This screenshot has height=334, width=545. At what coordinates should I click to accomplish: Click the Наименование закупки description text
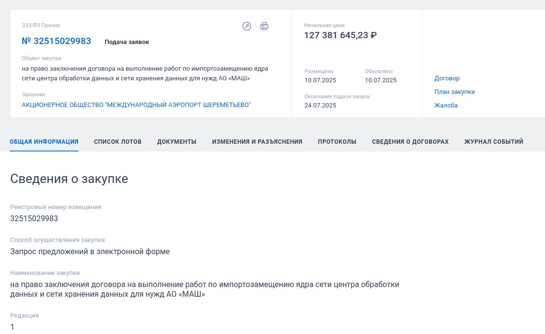(205, 289)
